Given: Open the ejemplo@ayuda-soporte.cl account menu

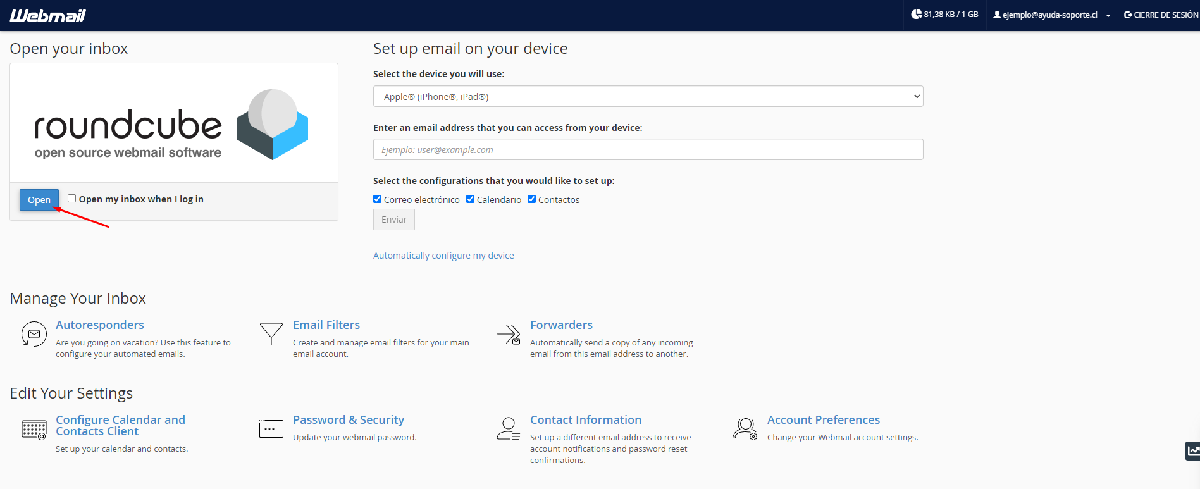Looking at the screenshot, I should coord(1050,15).
